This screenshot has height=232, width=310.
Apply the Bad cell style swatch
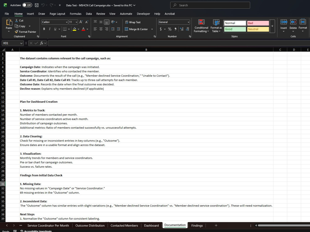[x=258, y=23]
